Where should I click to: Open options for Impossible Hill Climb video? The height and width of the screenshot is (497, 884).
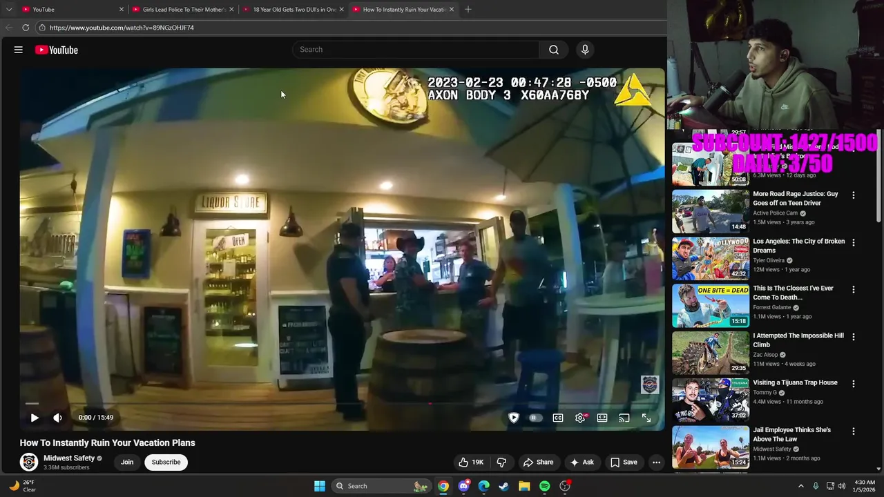click(854, 337)
